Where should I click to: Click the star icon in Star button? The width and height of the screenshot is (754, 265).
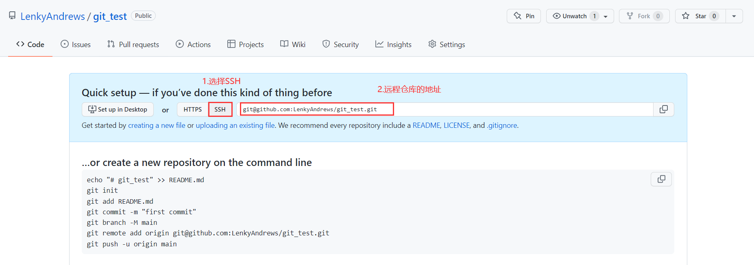[686, 16]
